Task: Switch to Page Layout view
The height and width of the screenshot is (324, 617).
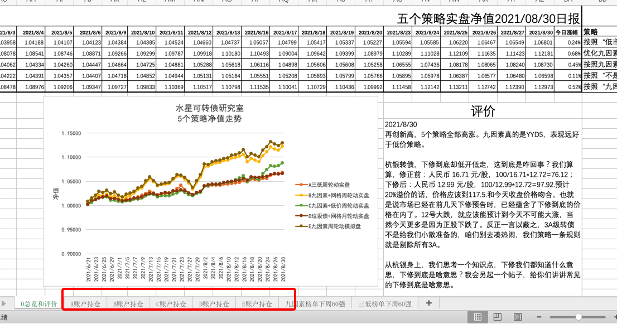Action: tap(497, 317)
